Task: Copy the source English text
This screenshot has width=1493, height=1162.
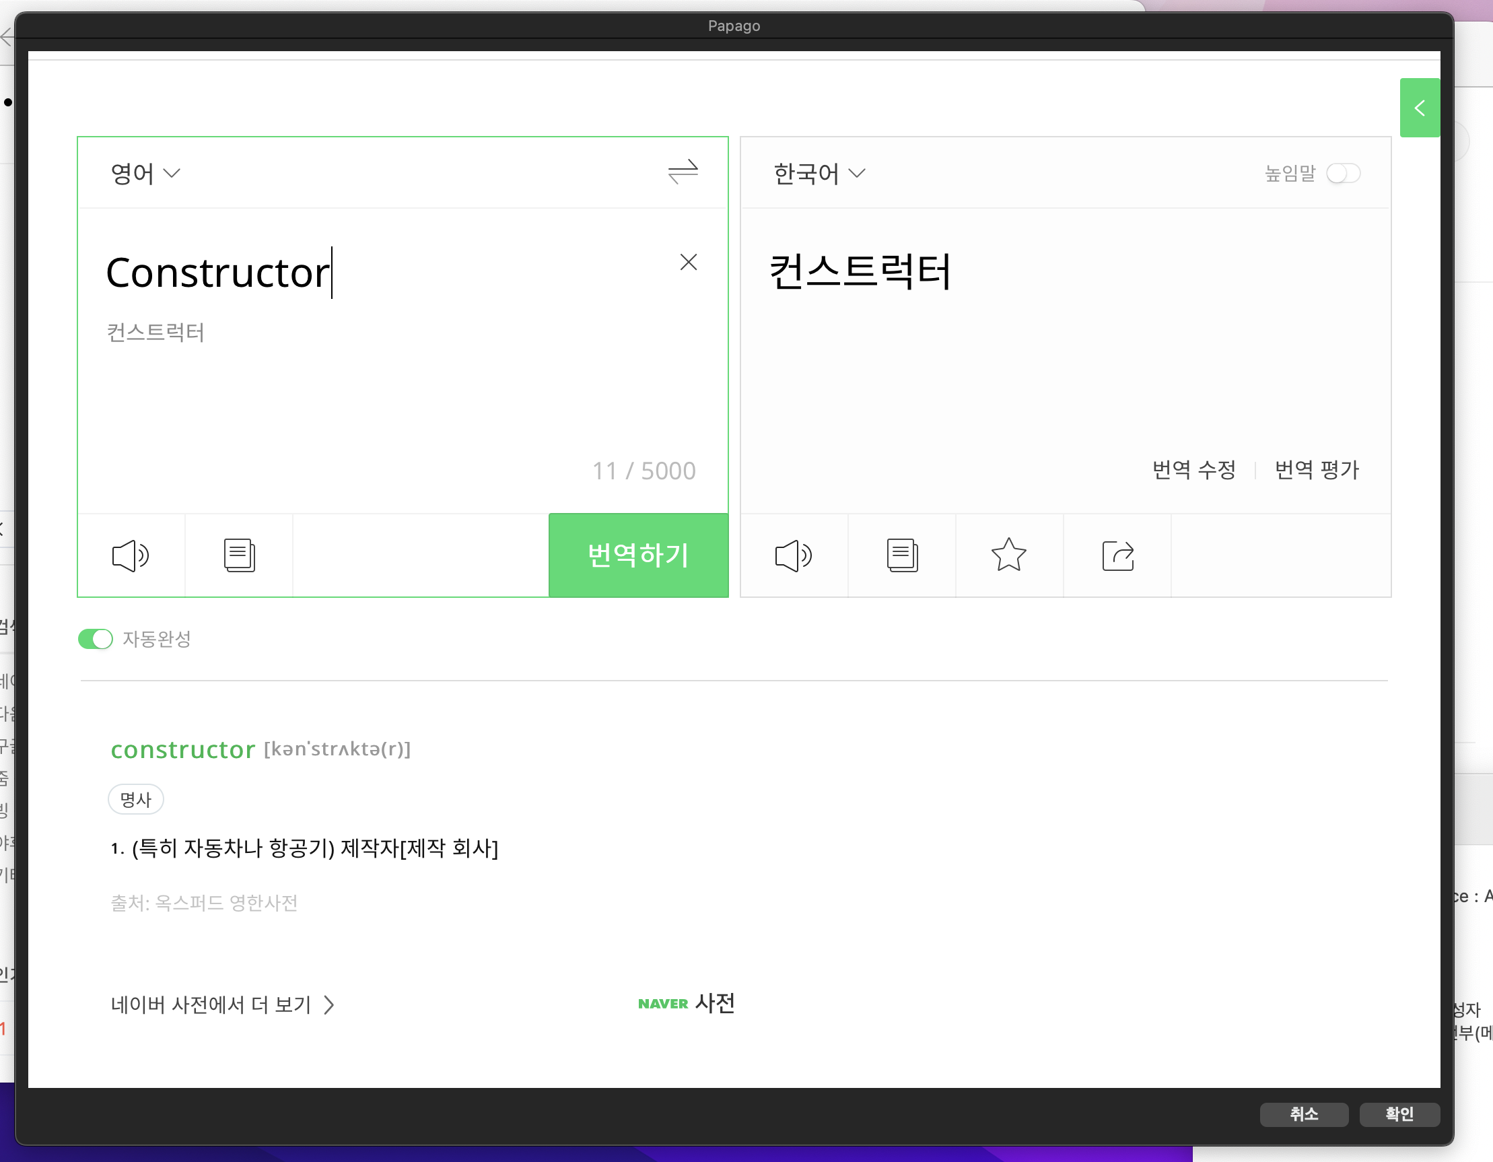Action: click(239, 555)
